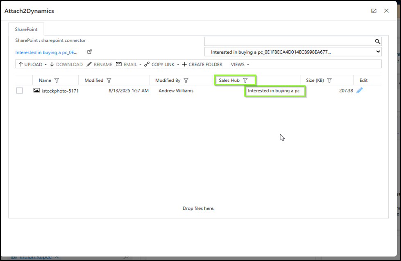
Task: Click the pencil edit icon for istockphoto file
Action: pos(359,90)
